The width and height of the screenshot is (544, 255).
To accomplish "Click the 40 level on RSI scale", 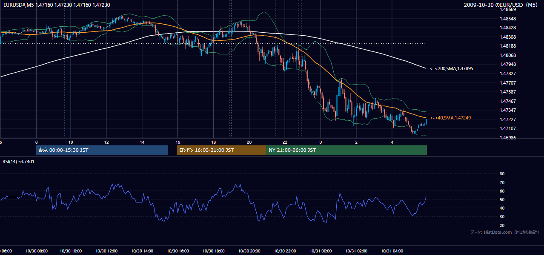I will [x=502, y=208].
